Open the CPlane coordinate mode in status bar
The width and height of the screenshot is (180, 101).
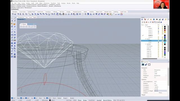point(13,100)
